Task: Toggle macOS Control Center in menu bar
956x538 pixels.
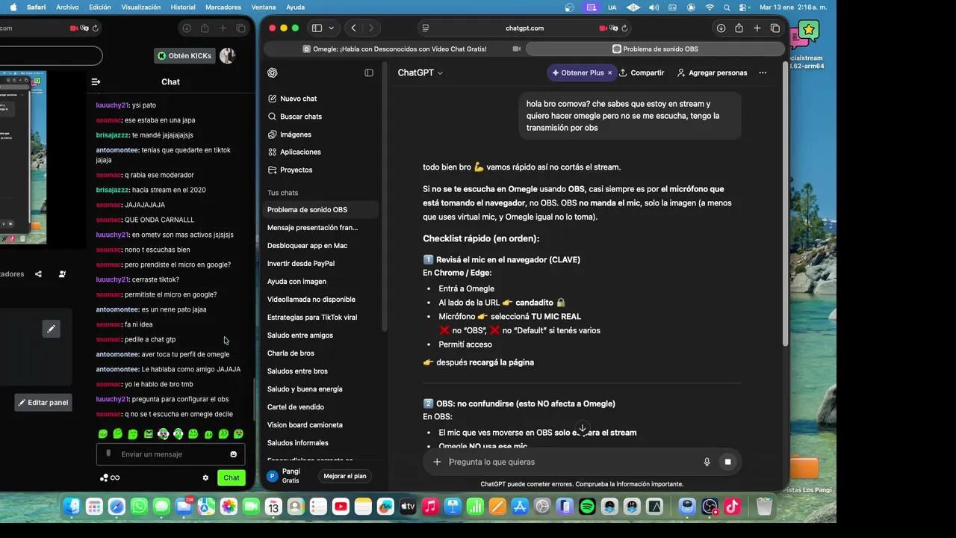Action: click(x=741, y=7)
